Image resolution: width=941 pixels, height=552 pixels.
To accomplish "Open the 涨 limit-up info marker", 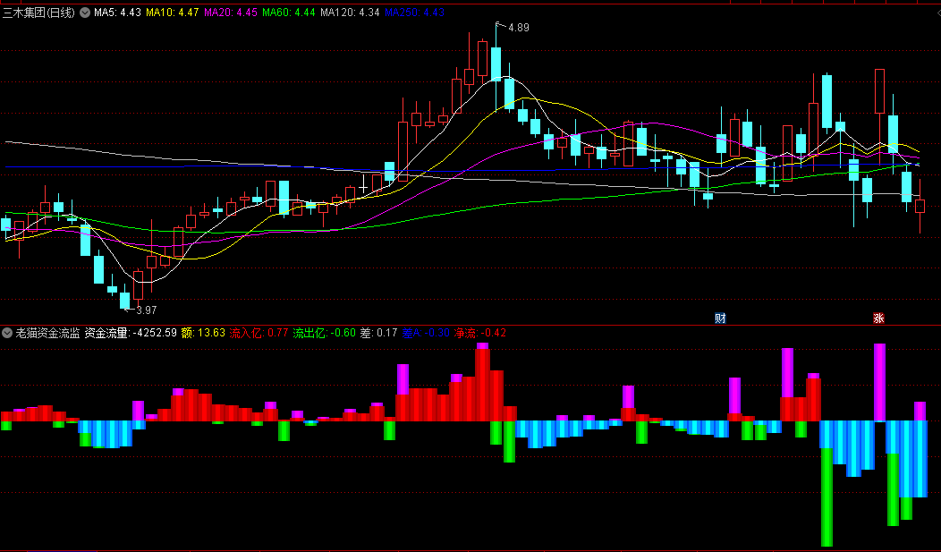I will pos(878,318).
